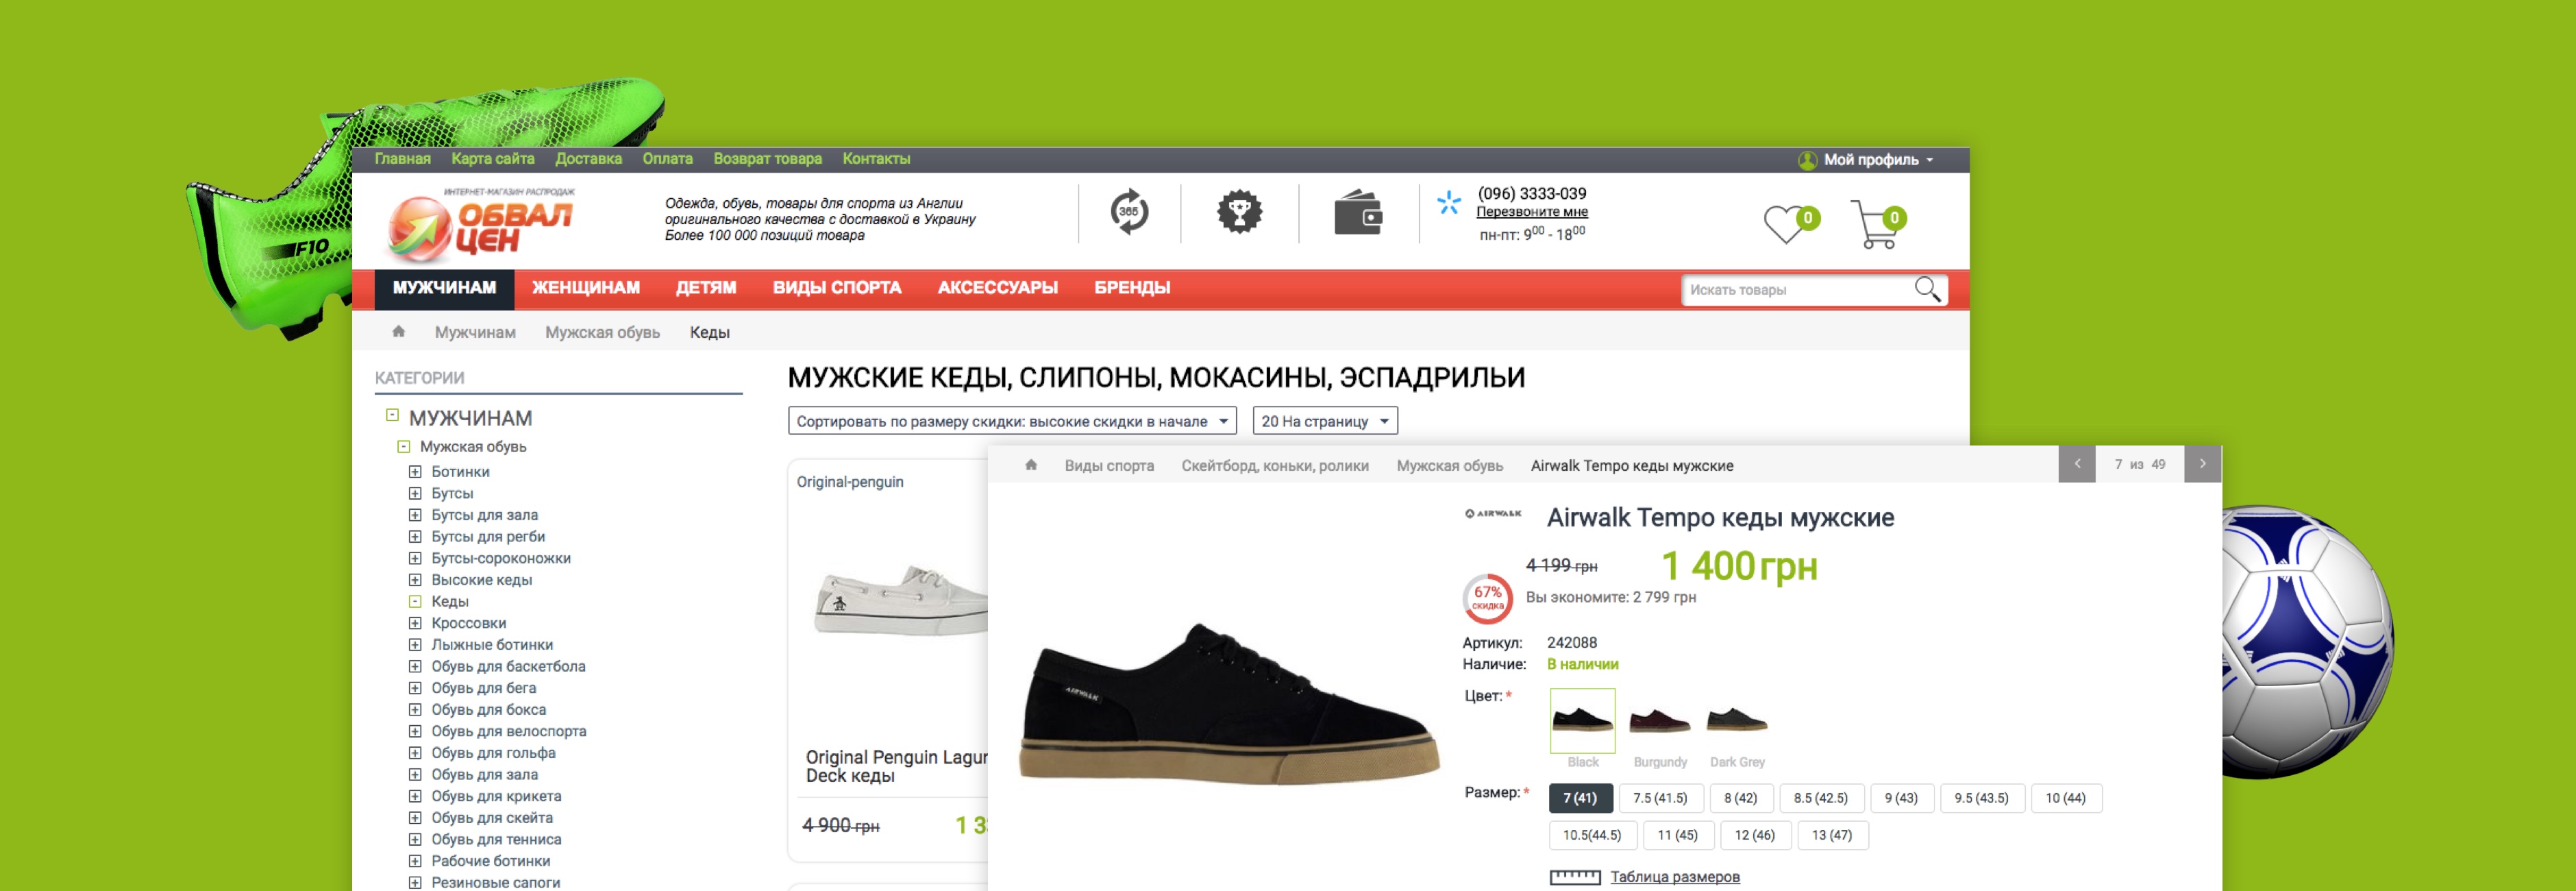This screenshot has width=2576, height=891.
Task: Click home icon in catalog breadcrumb
Action: 398,331
